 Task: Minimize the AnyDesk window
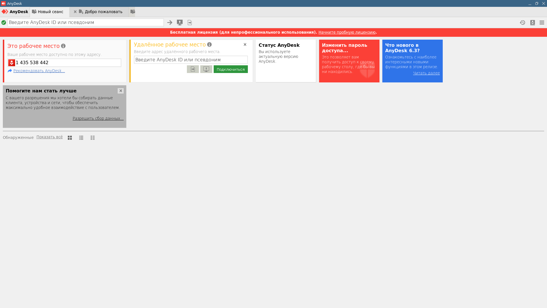tap(530, 3)
